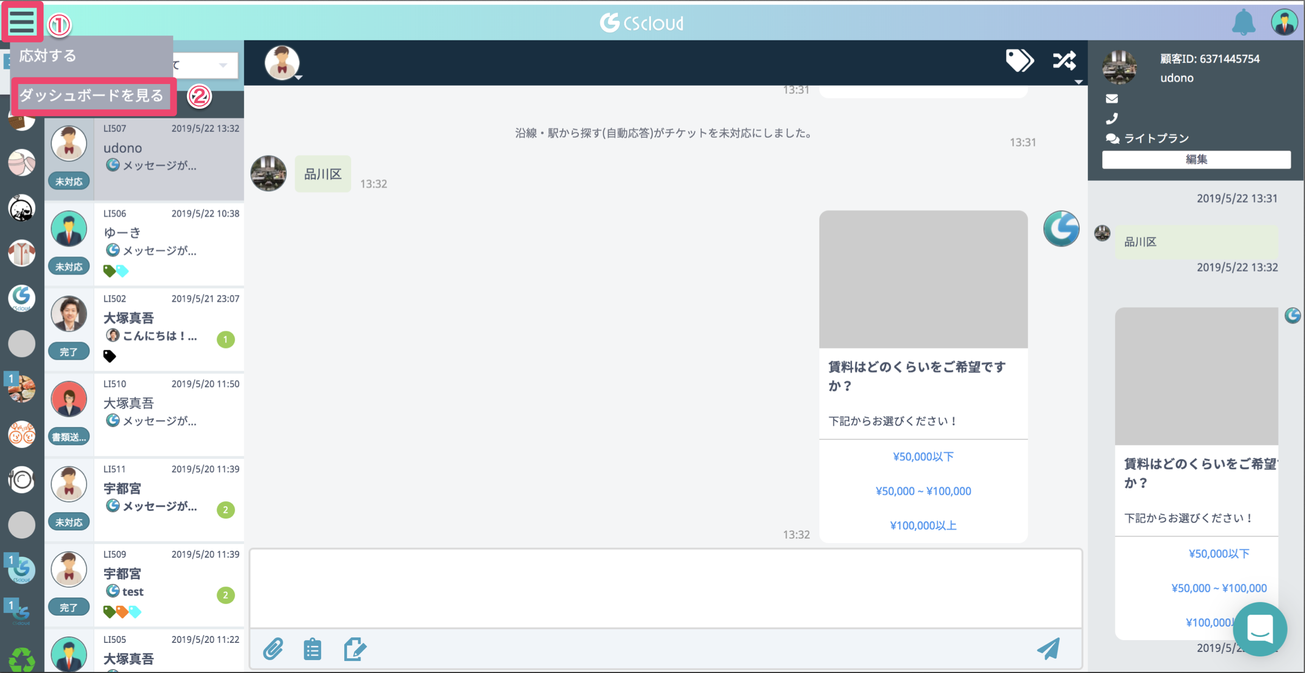Image resolution: width=1305 pixels, height=673 pixels.
Task: Click the attachment paperclip icon
Action: [x=273, y=649]
